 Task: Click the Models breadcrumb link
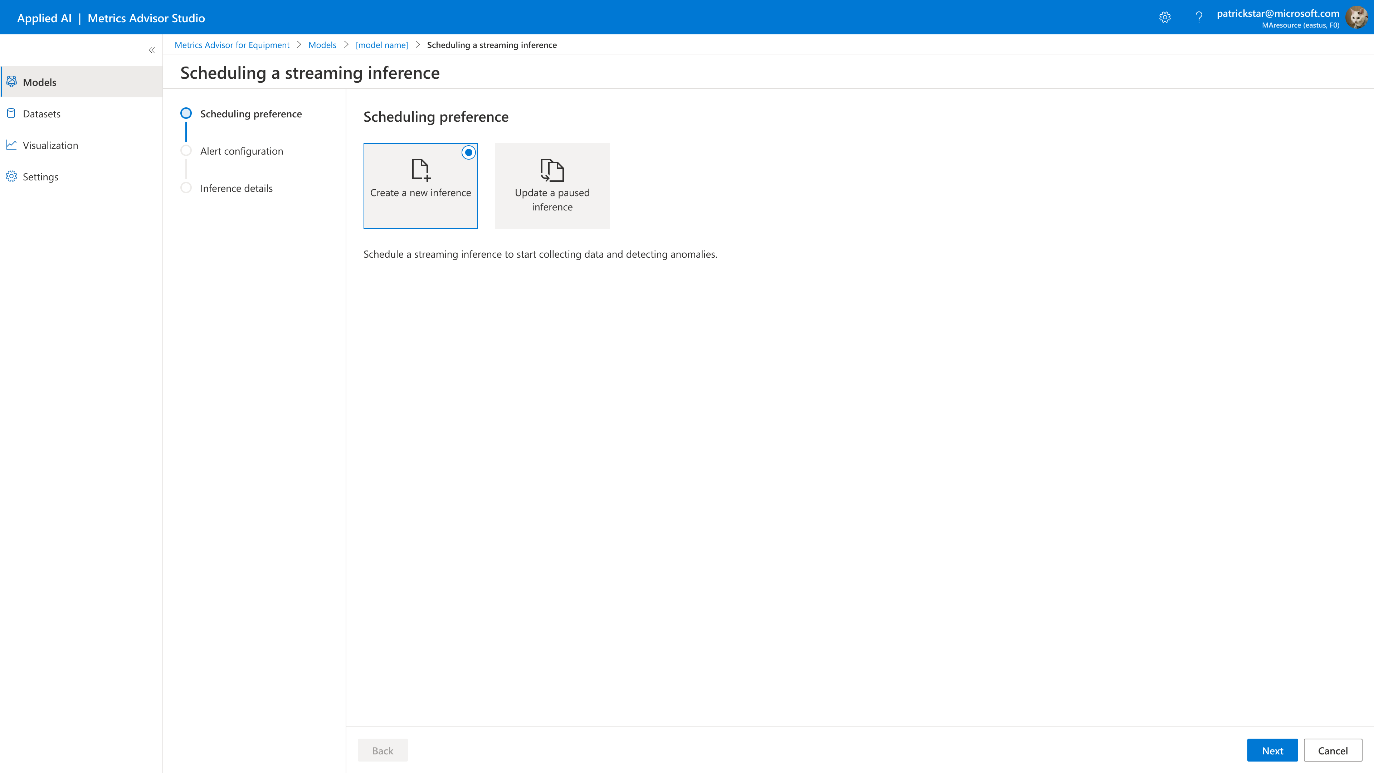click(322, 45)
